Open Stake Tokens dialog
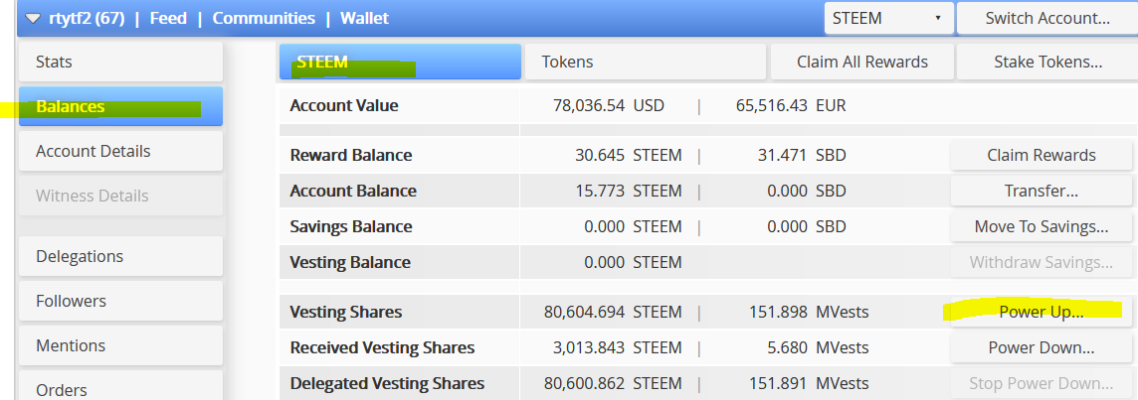 (1046, 62)
